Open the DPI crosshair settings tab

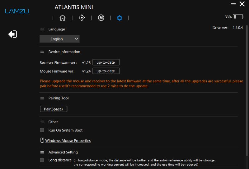pos(82,18)
